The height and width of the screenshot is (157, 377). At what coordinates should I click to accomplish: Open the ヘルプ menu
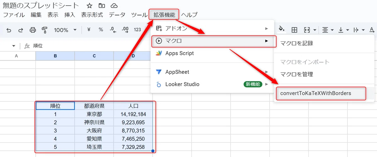pyautogui.click(x=189, y=15)
